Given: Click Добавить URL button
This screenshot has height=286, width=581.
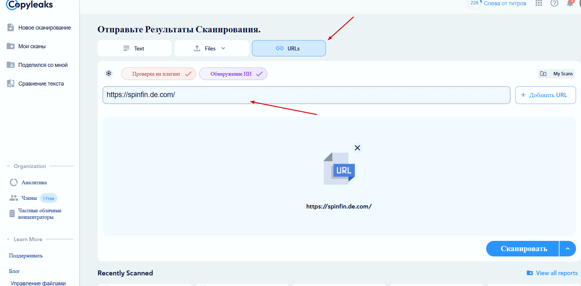Looking at the screenshot, I should pos(545,95).
